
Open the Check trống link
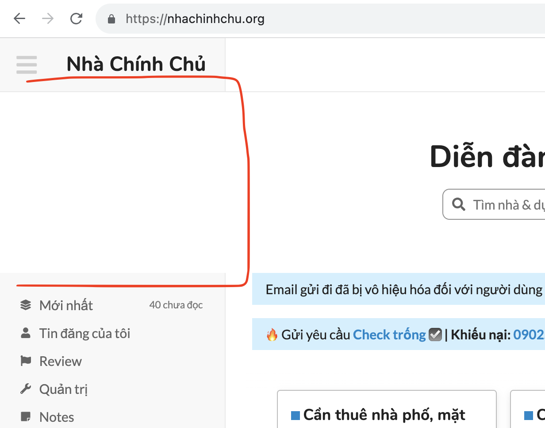point(389,335)
